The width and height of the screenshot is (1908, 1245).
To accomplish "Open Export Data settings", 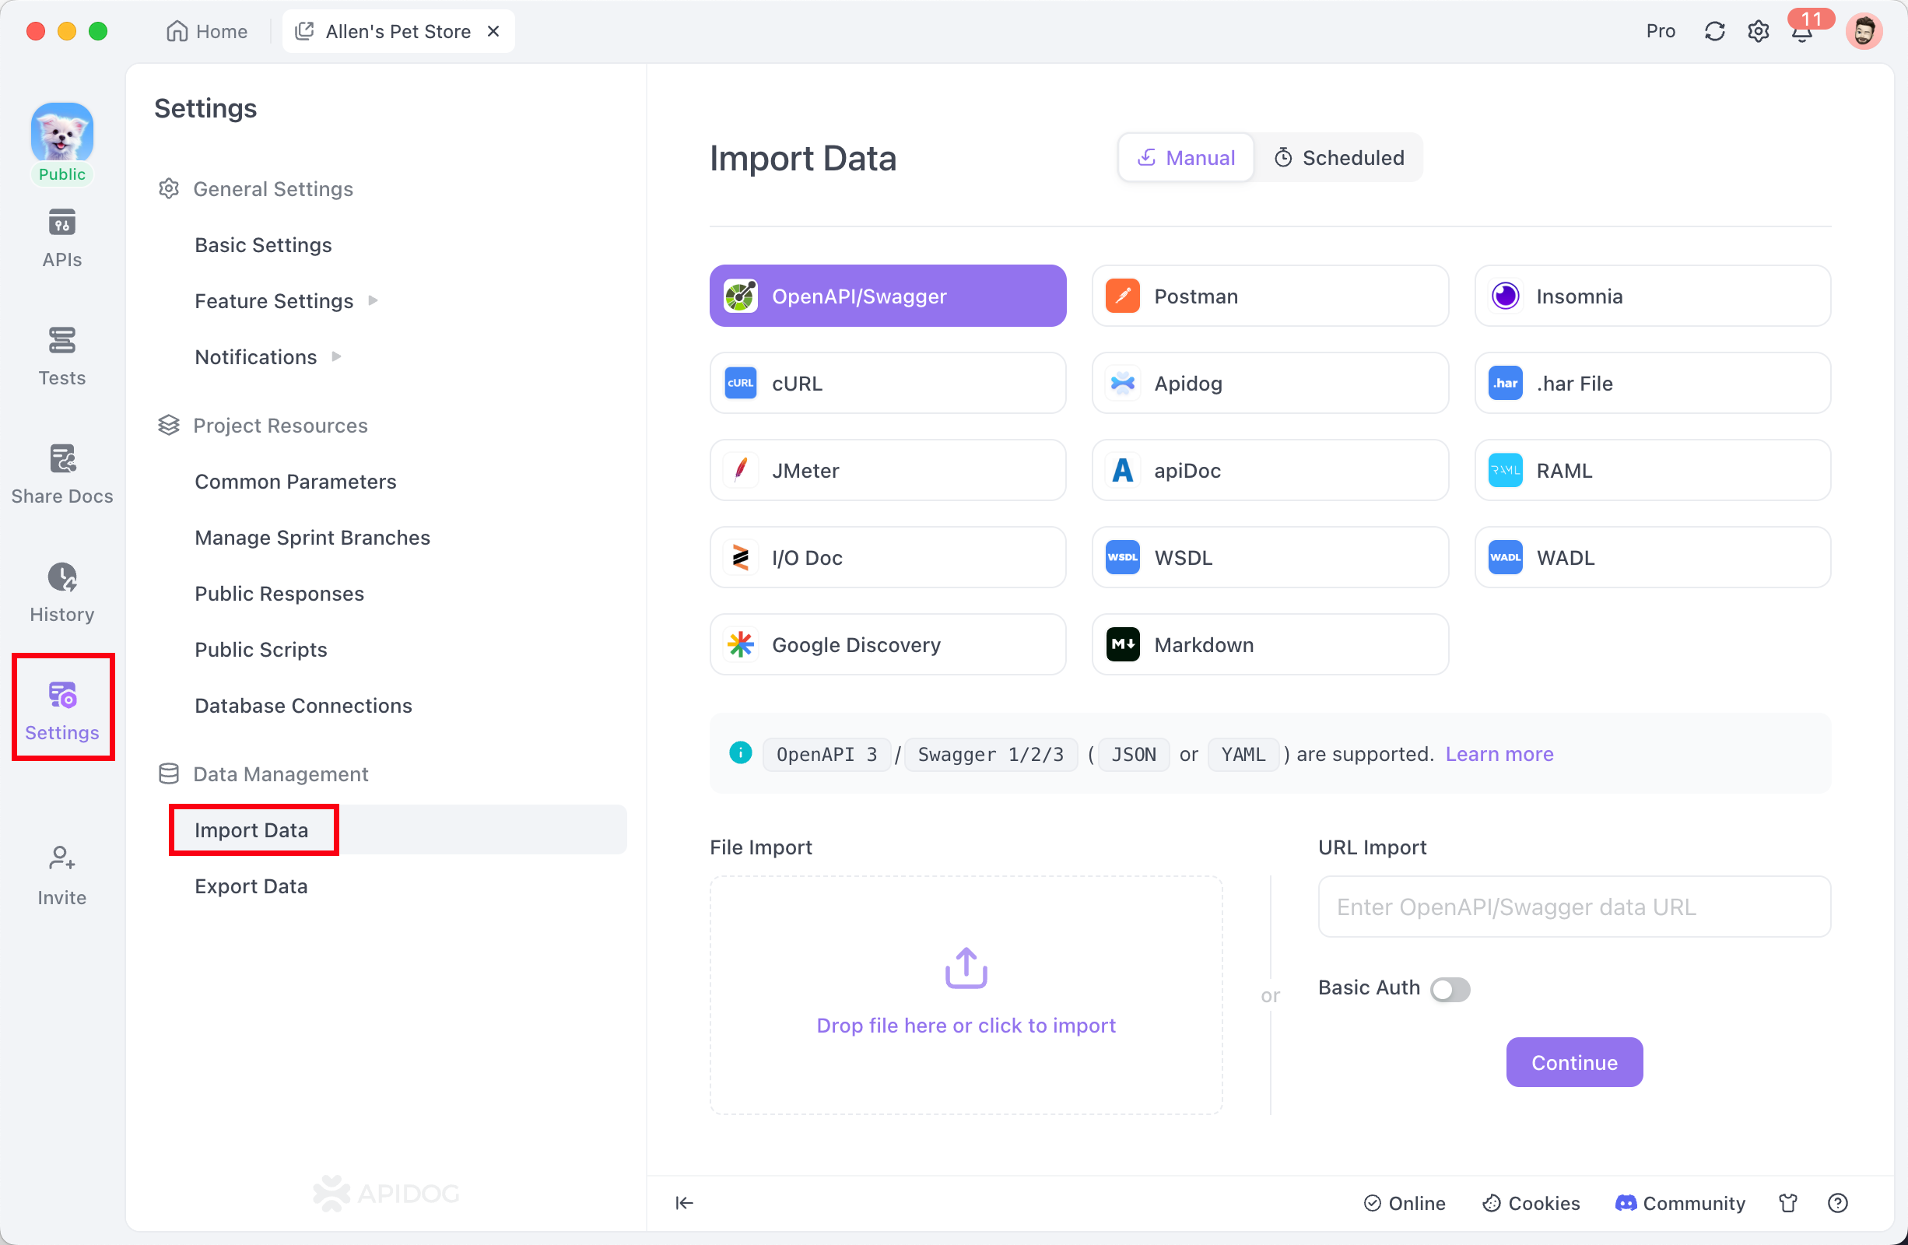I will [x=251, y=886].
